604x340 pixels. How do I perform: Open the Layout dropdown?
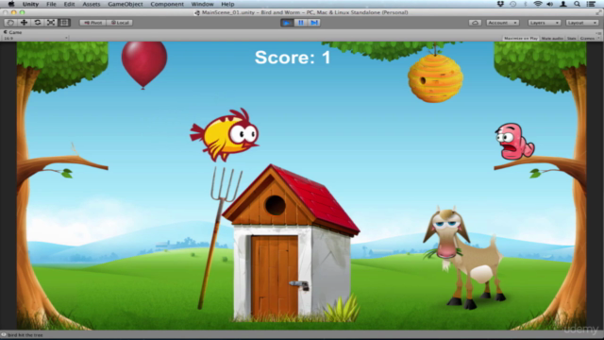pos(582,23)
